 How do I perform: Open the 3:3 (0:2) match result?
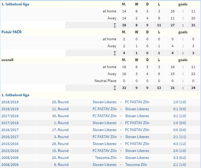coord(179,158)
